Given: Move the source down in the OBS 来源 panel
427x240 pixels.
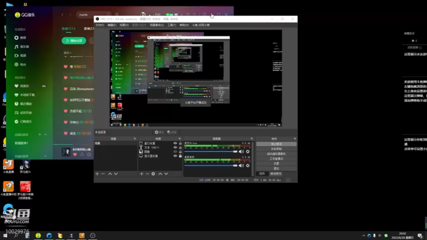Looking at the screenshot, I should [166, 174].
